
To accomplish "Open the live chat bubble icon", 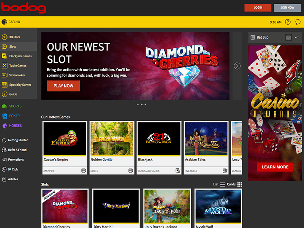I will pyautogui.click(x=298, y=22).
